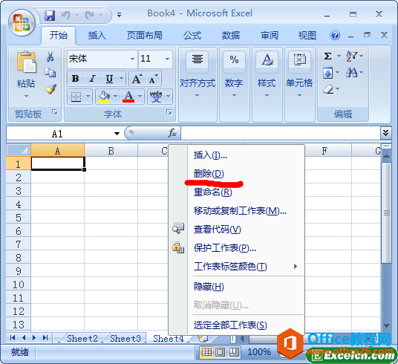Click the Paste clipboard icon
This screenshot has height=364, width=398.
(26, 62)
